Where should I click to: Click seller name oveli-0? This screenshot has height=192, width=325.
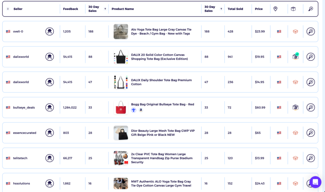tap(18, 31)
